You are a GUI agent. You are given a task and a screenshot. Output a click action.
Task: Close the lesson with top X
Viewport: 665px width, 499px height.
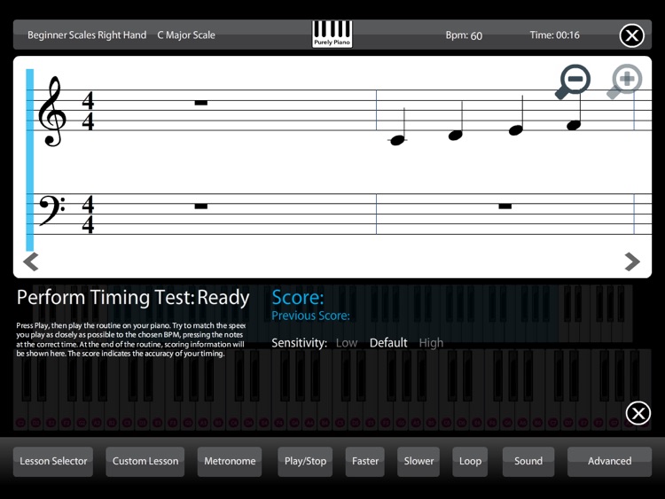pyautogui.click(x=632, y=35)
